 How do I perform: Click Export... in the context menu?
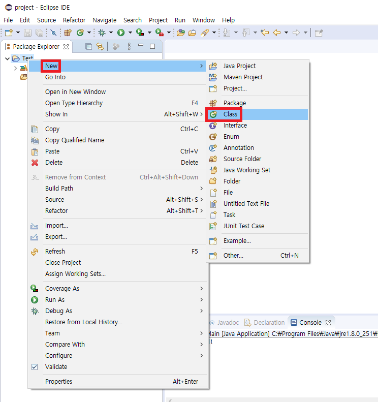118,237
